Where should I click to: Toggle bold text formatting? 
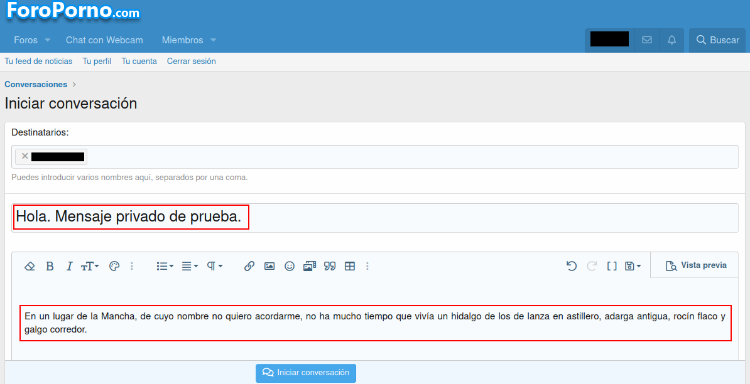click(x=50, y=266)
